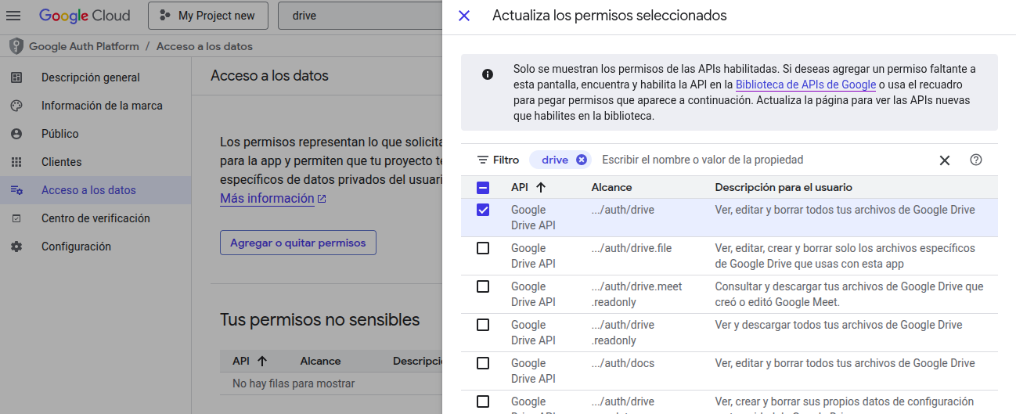Screen dimensions: 1016x414
Task: Toggle the select-all header checkbox
Action: coord(483,188)
